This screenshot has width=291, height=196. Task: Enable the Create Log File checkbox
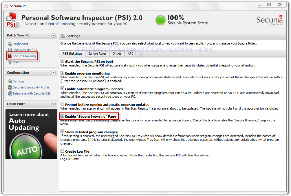(x=62, y=151)
